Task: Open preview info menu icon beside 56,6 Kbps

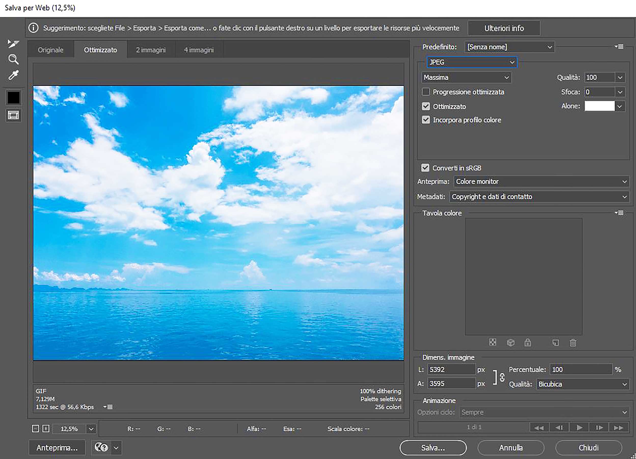Action: 108,407
